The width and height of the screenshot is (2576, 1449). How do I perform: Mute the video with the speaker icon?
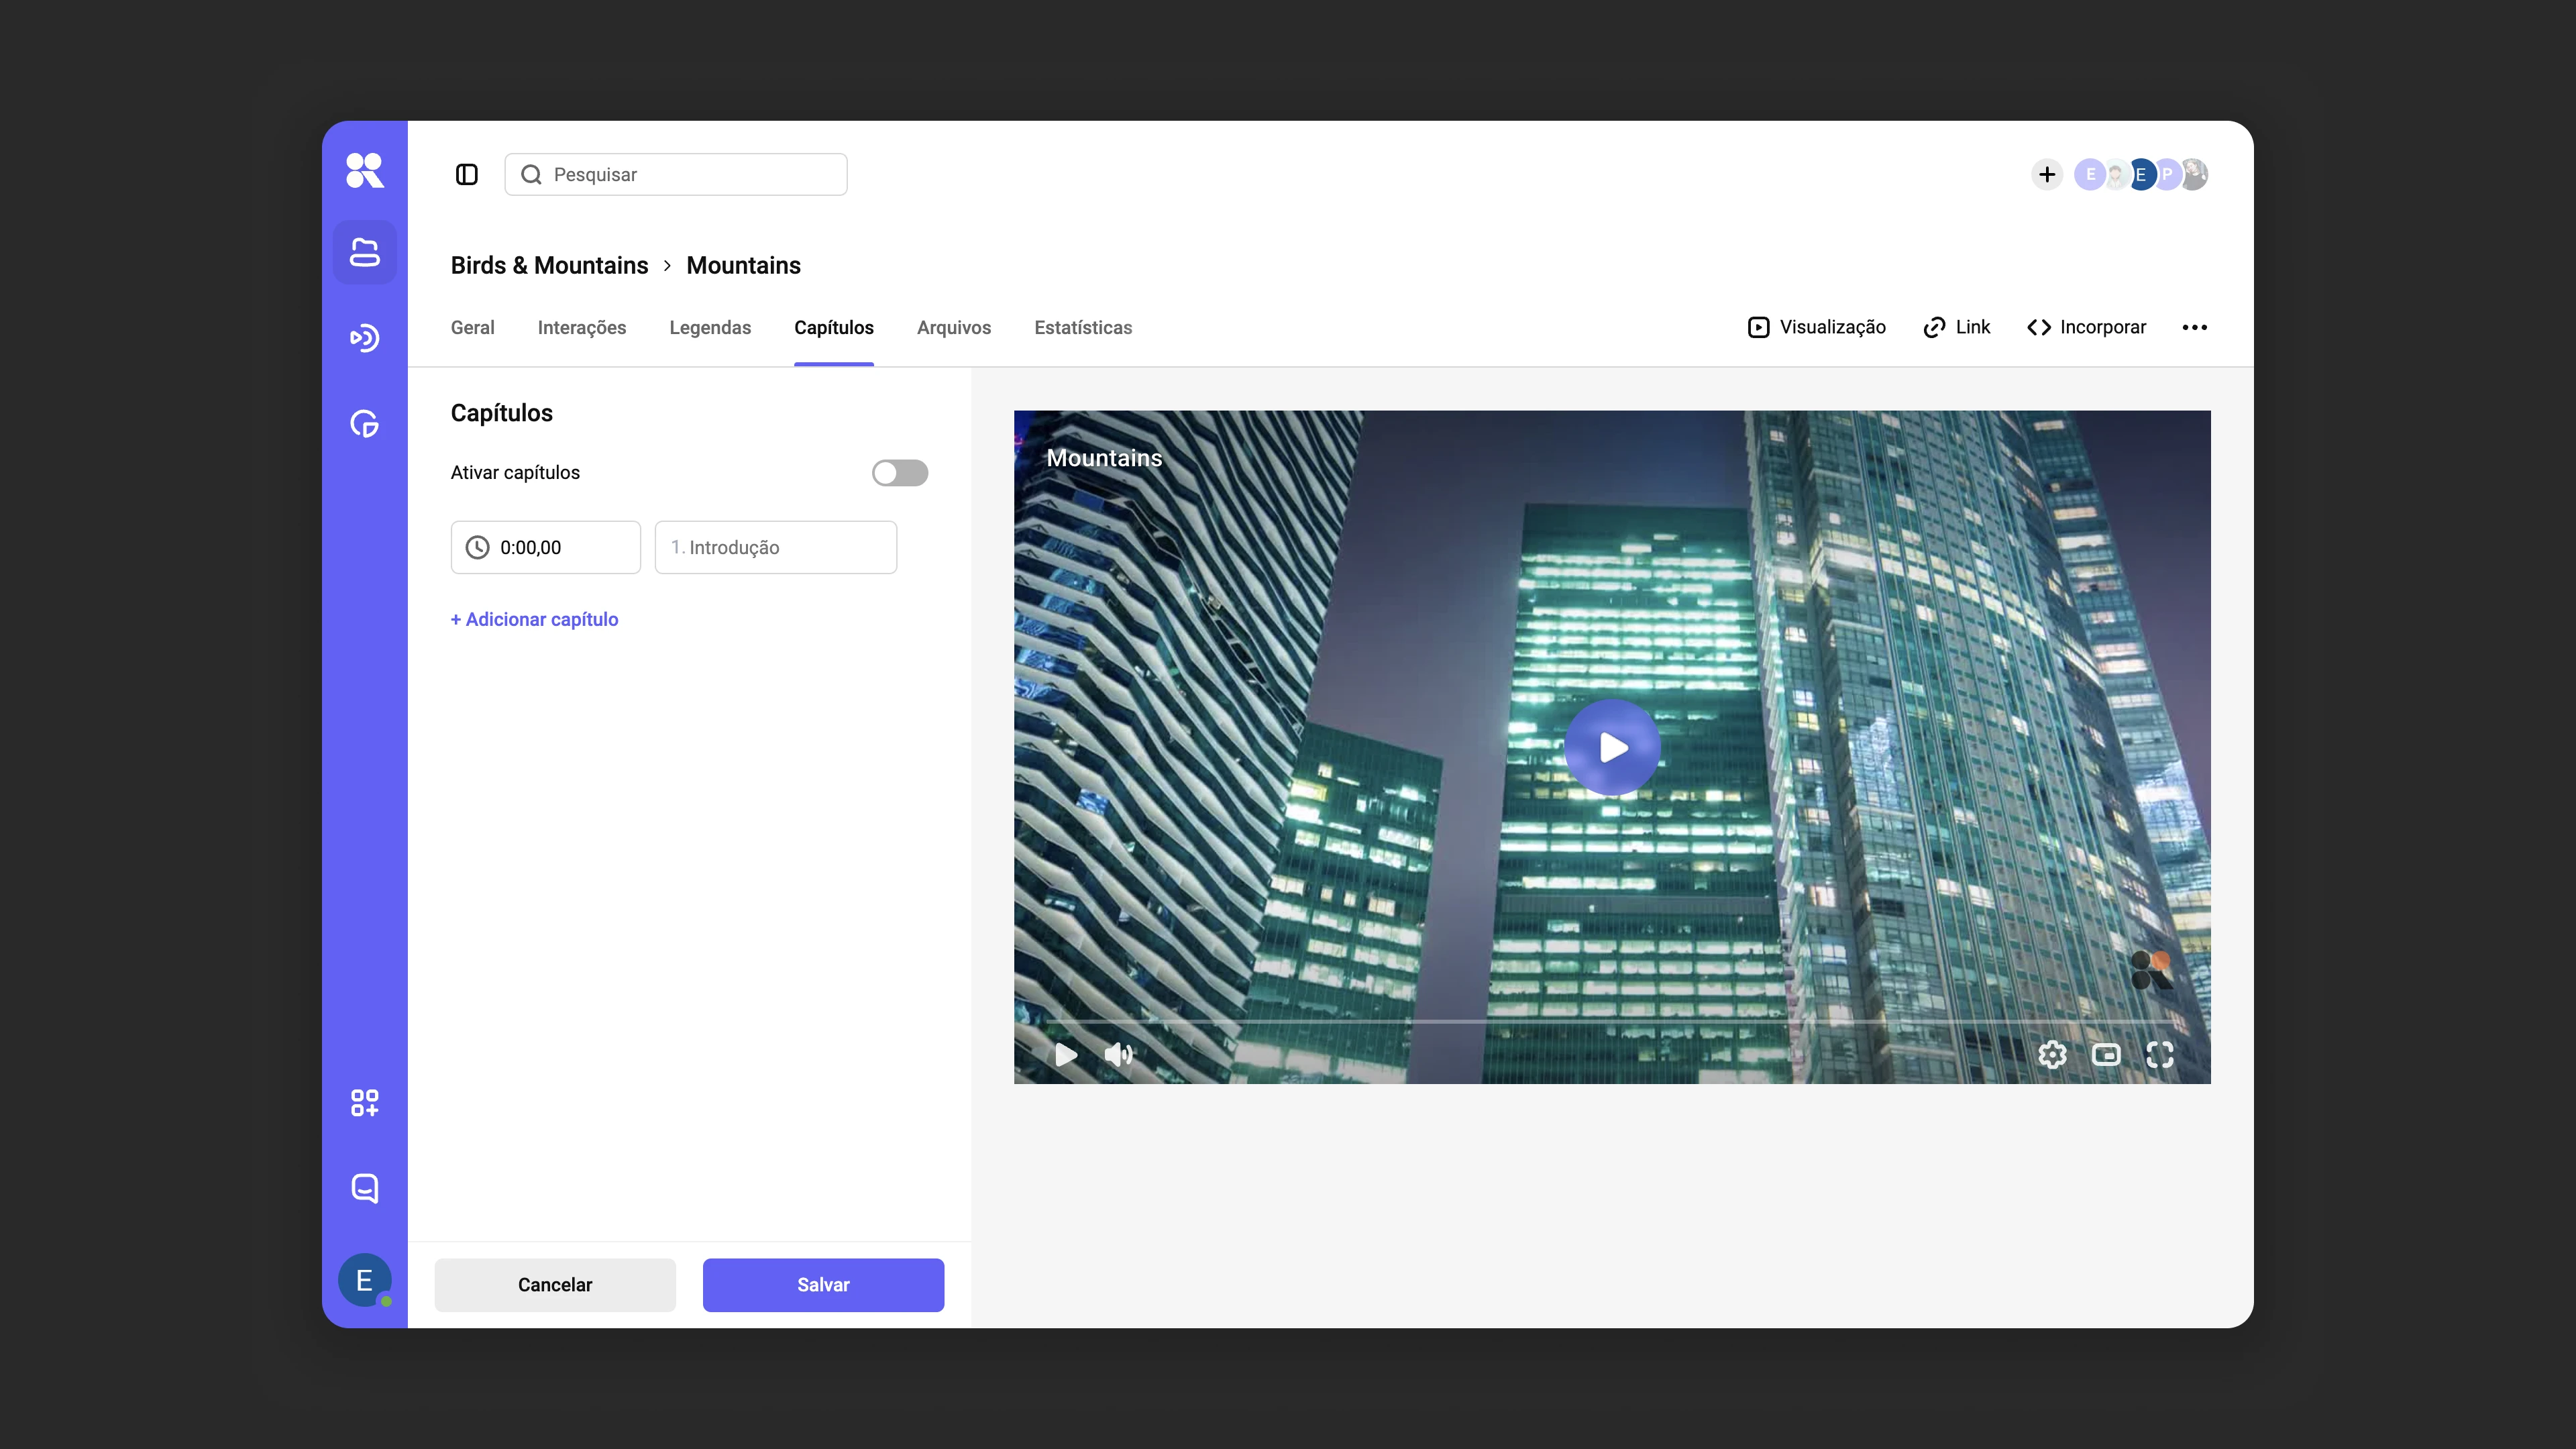click(x=1118, y=1054)
